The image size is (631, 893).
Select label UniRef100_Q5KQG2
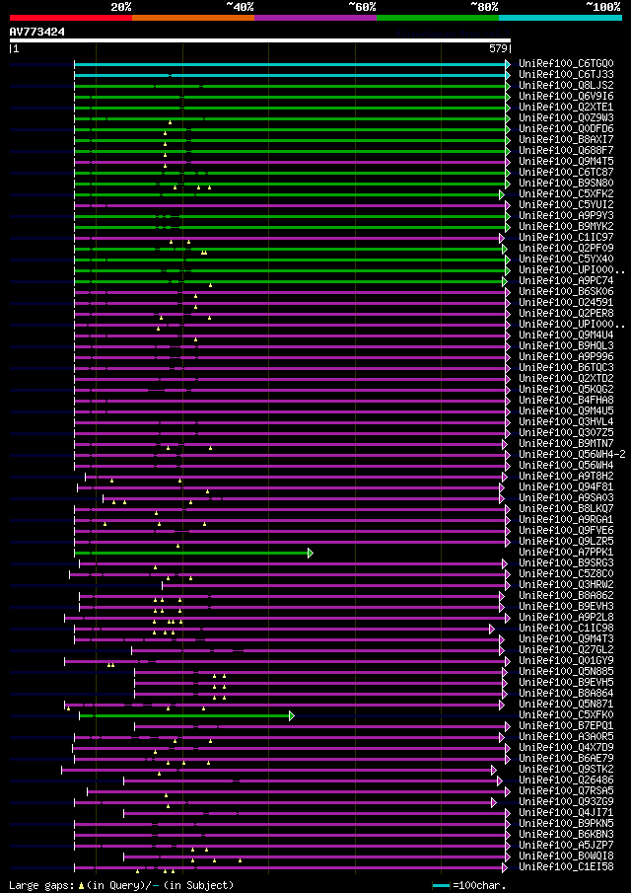pos(566,390)
